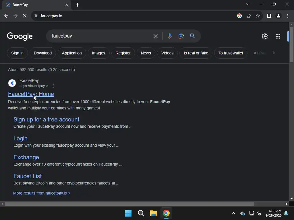Bookmark this tab with the star
This screenshot has height=220, width=294.
(x=258, y=16)
